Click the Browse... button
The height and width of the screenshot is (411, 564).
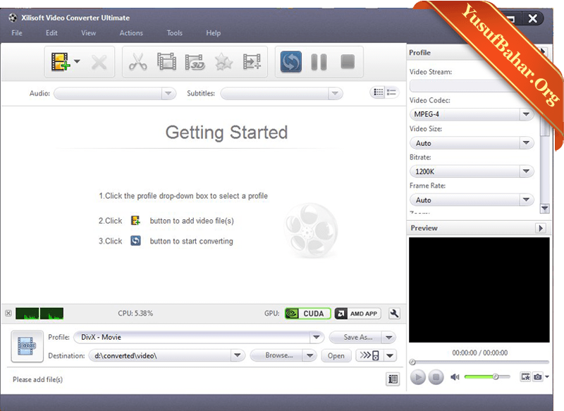click(x=276, y=355)
